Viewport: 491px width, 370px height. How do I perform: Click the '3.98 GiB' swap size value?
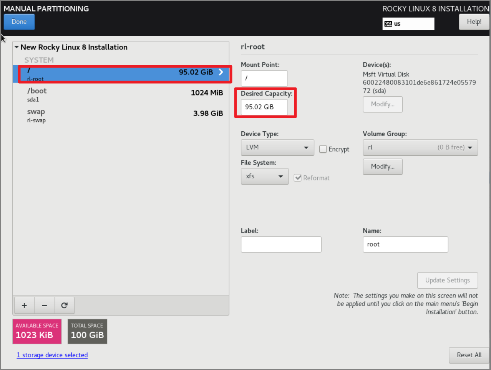point(208,114)
